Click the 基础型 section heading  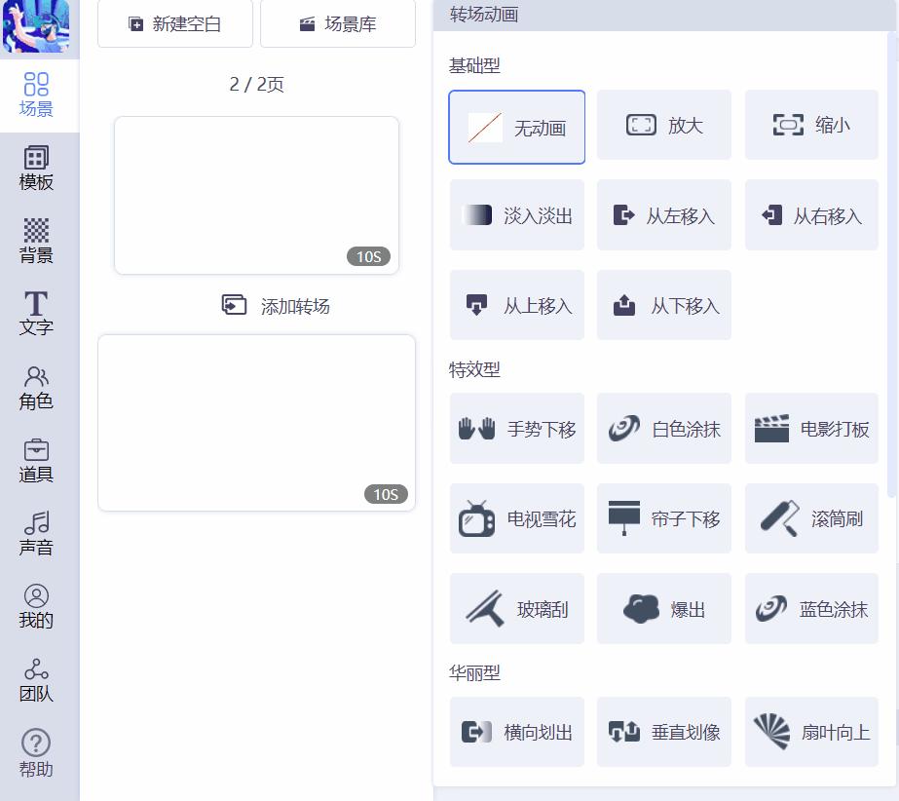pyautogui.click(x=474, y=65)
